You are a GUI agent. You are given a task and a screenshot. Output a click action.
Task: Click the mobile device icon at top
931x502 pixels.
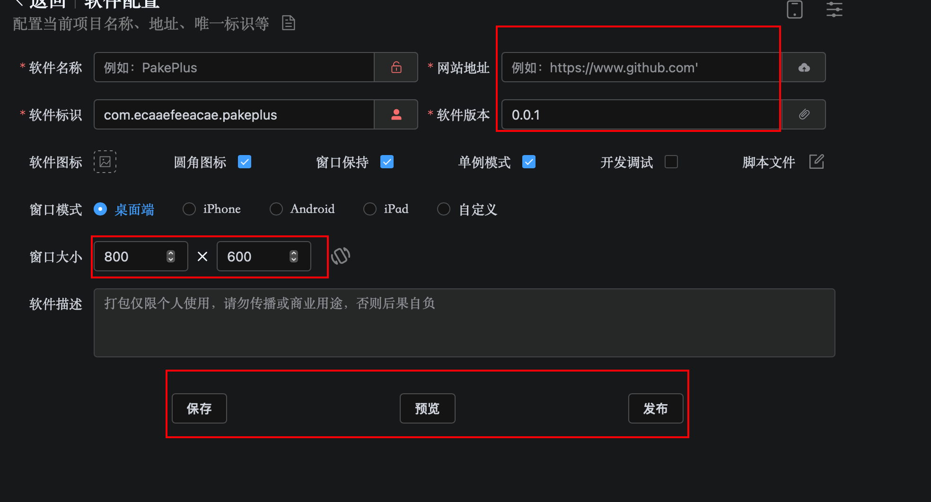(795, 9)
